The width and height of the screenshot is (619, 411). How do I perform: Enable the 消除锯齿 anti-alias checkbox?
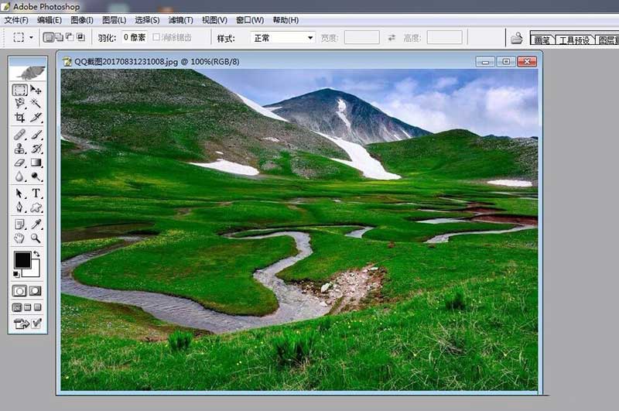coord(157,37)
